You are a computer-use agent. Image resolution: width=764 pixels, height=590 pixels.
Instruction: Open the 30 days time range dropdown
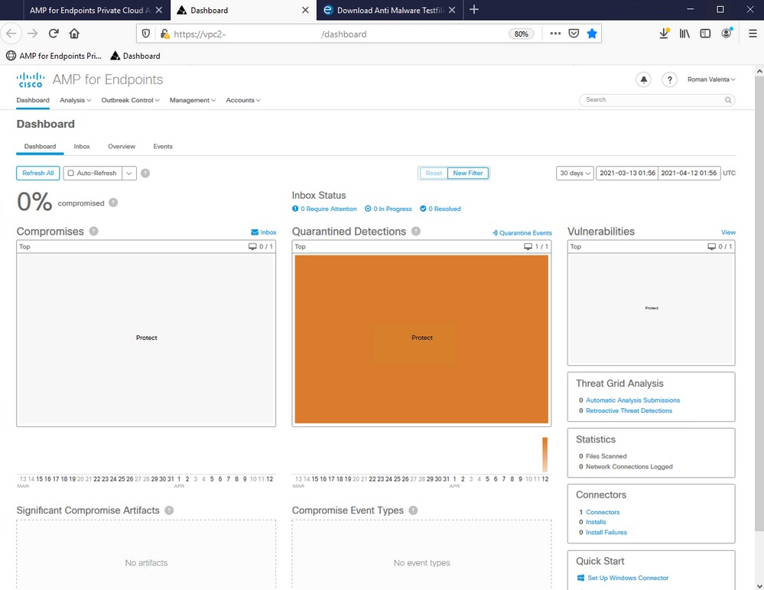tap(574, 173)
